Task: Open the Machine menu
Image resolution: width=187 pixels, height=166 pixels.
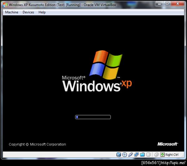Action: [12, 12]
